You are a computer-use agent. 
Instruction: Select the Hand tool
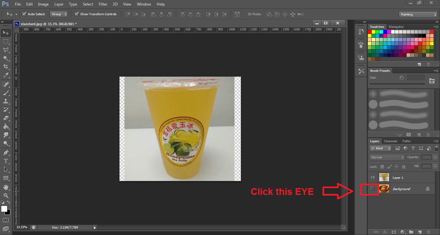6,187
